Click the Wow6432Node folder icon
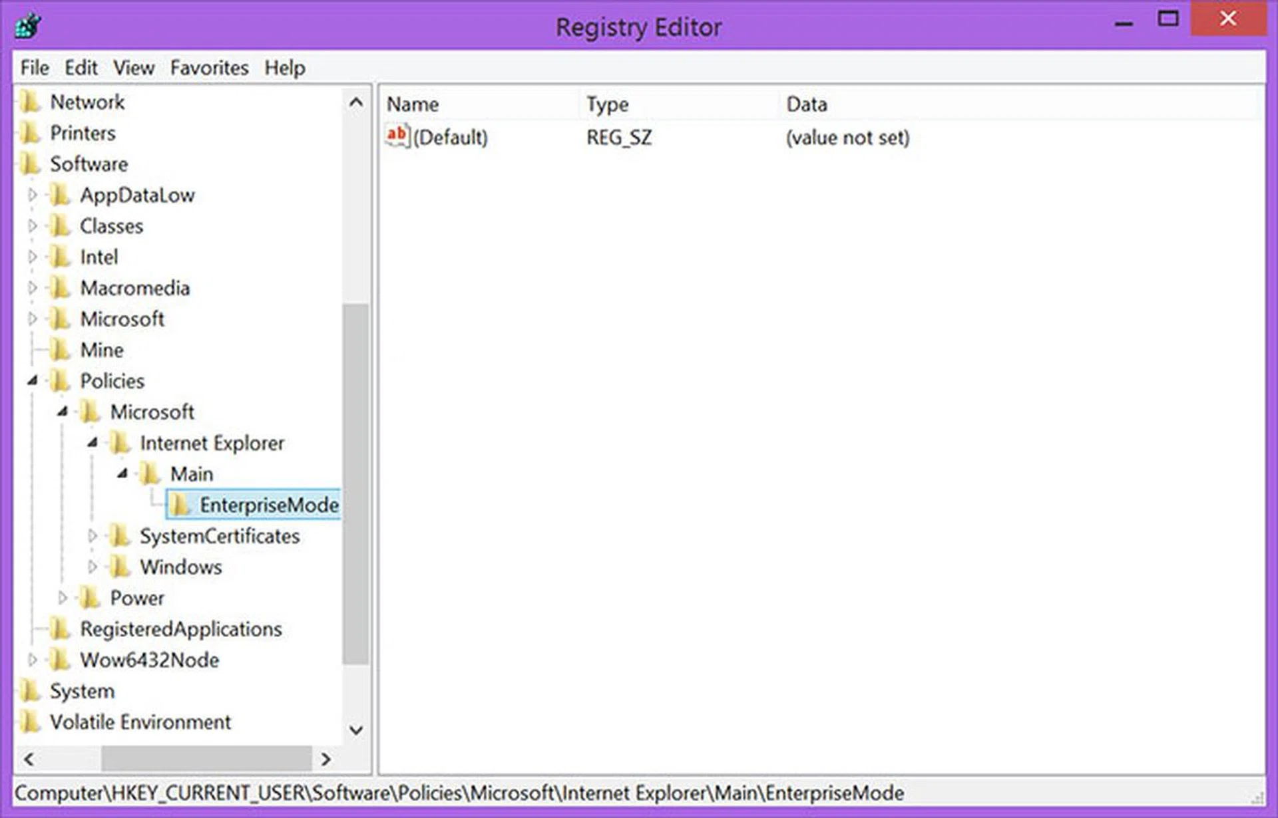1278x818 pixels. 60,660
